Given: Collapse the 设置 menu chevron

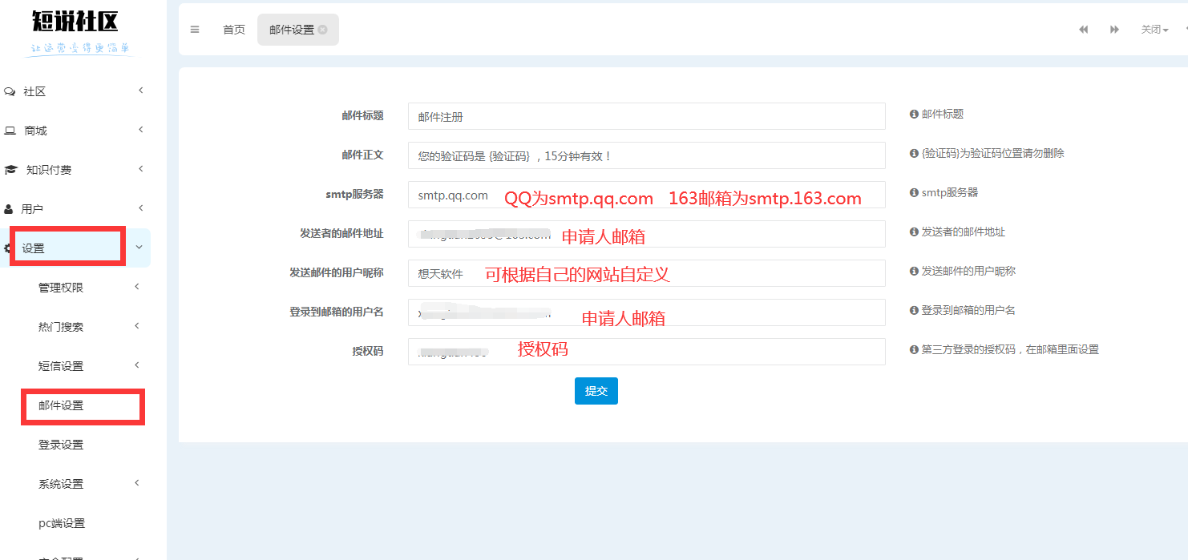Looking at the screenshot, I should 139,248.
